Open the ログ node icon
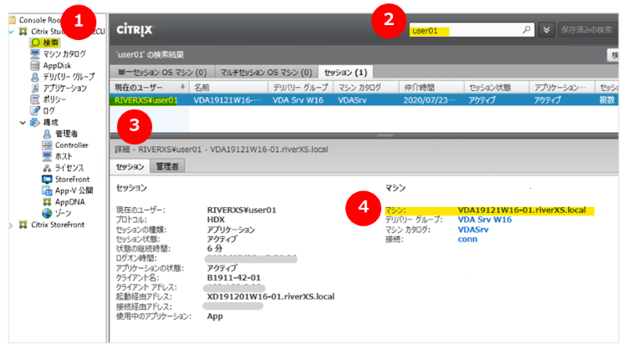The width and height of the screenshot is (627, 349). pyautogui.click(x=35, y=110)
